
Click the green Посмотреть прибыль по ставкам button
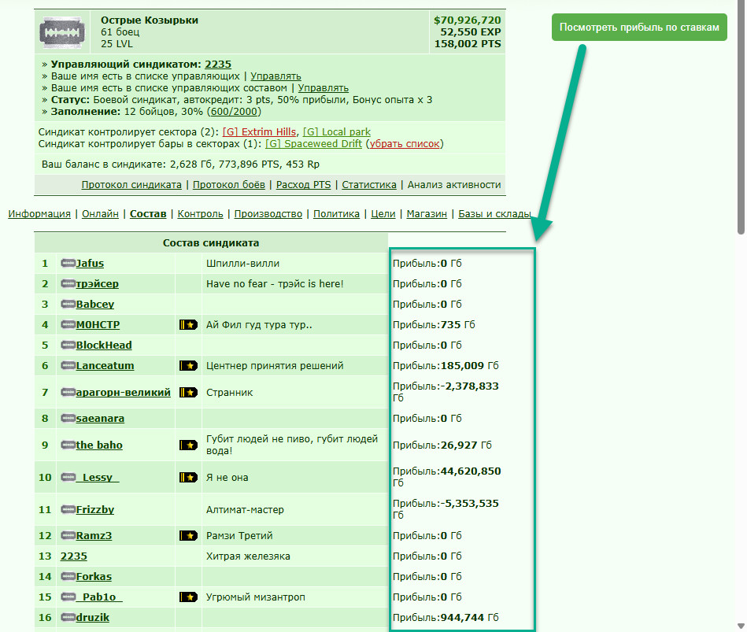(639, 27)
